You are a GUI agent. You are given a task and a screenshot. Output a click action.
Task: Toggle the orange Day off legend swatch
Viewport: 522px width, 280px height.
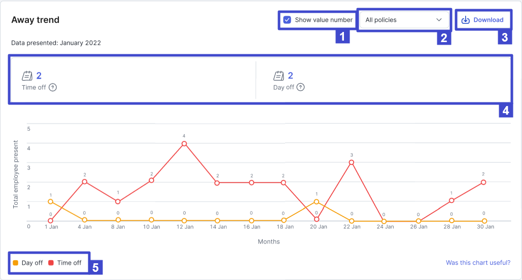pos(15,263)
